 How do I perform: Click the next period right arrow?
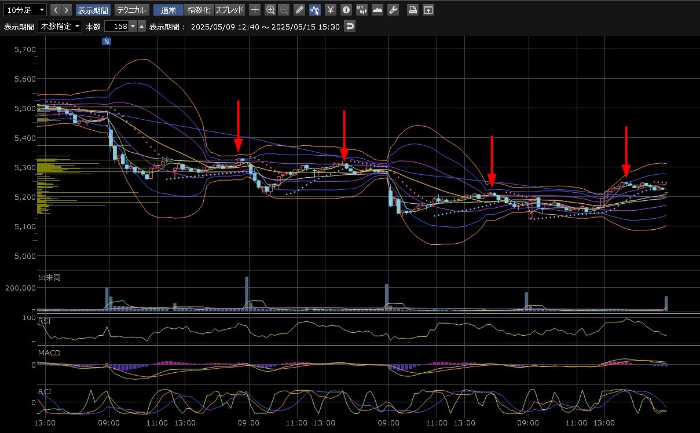click(x=67, y=10)
